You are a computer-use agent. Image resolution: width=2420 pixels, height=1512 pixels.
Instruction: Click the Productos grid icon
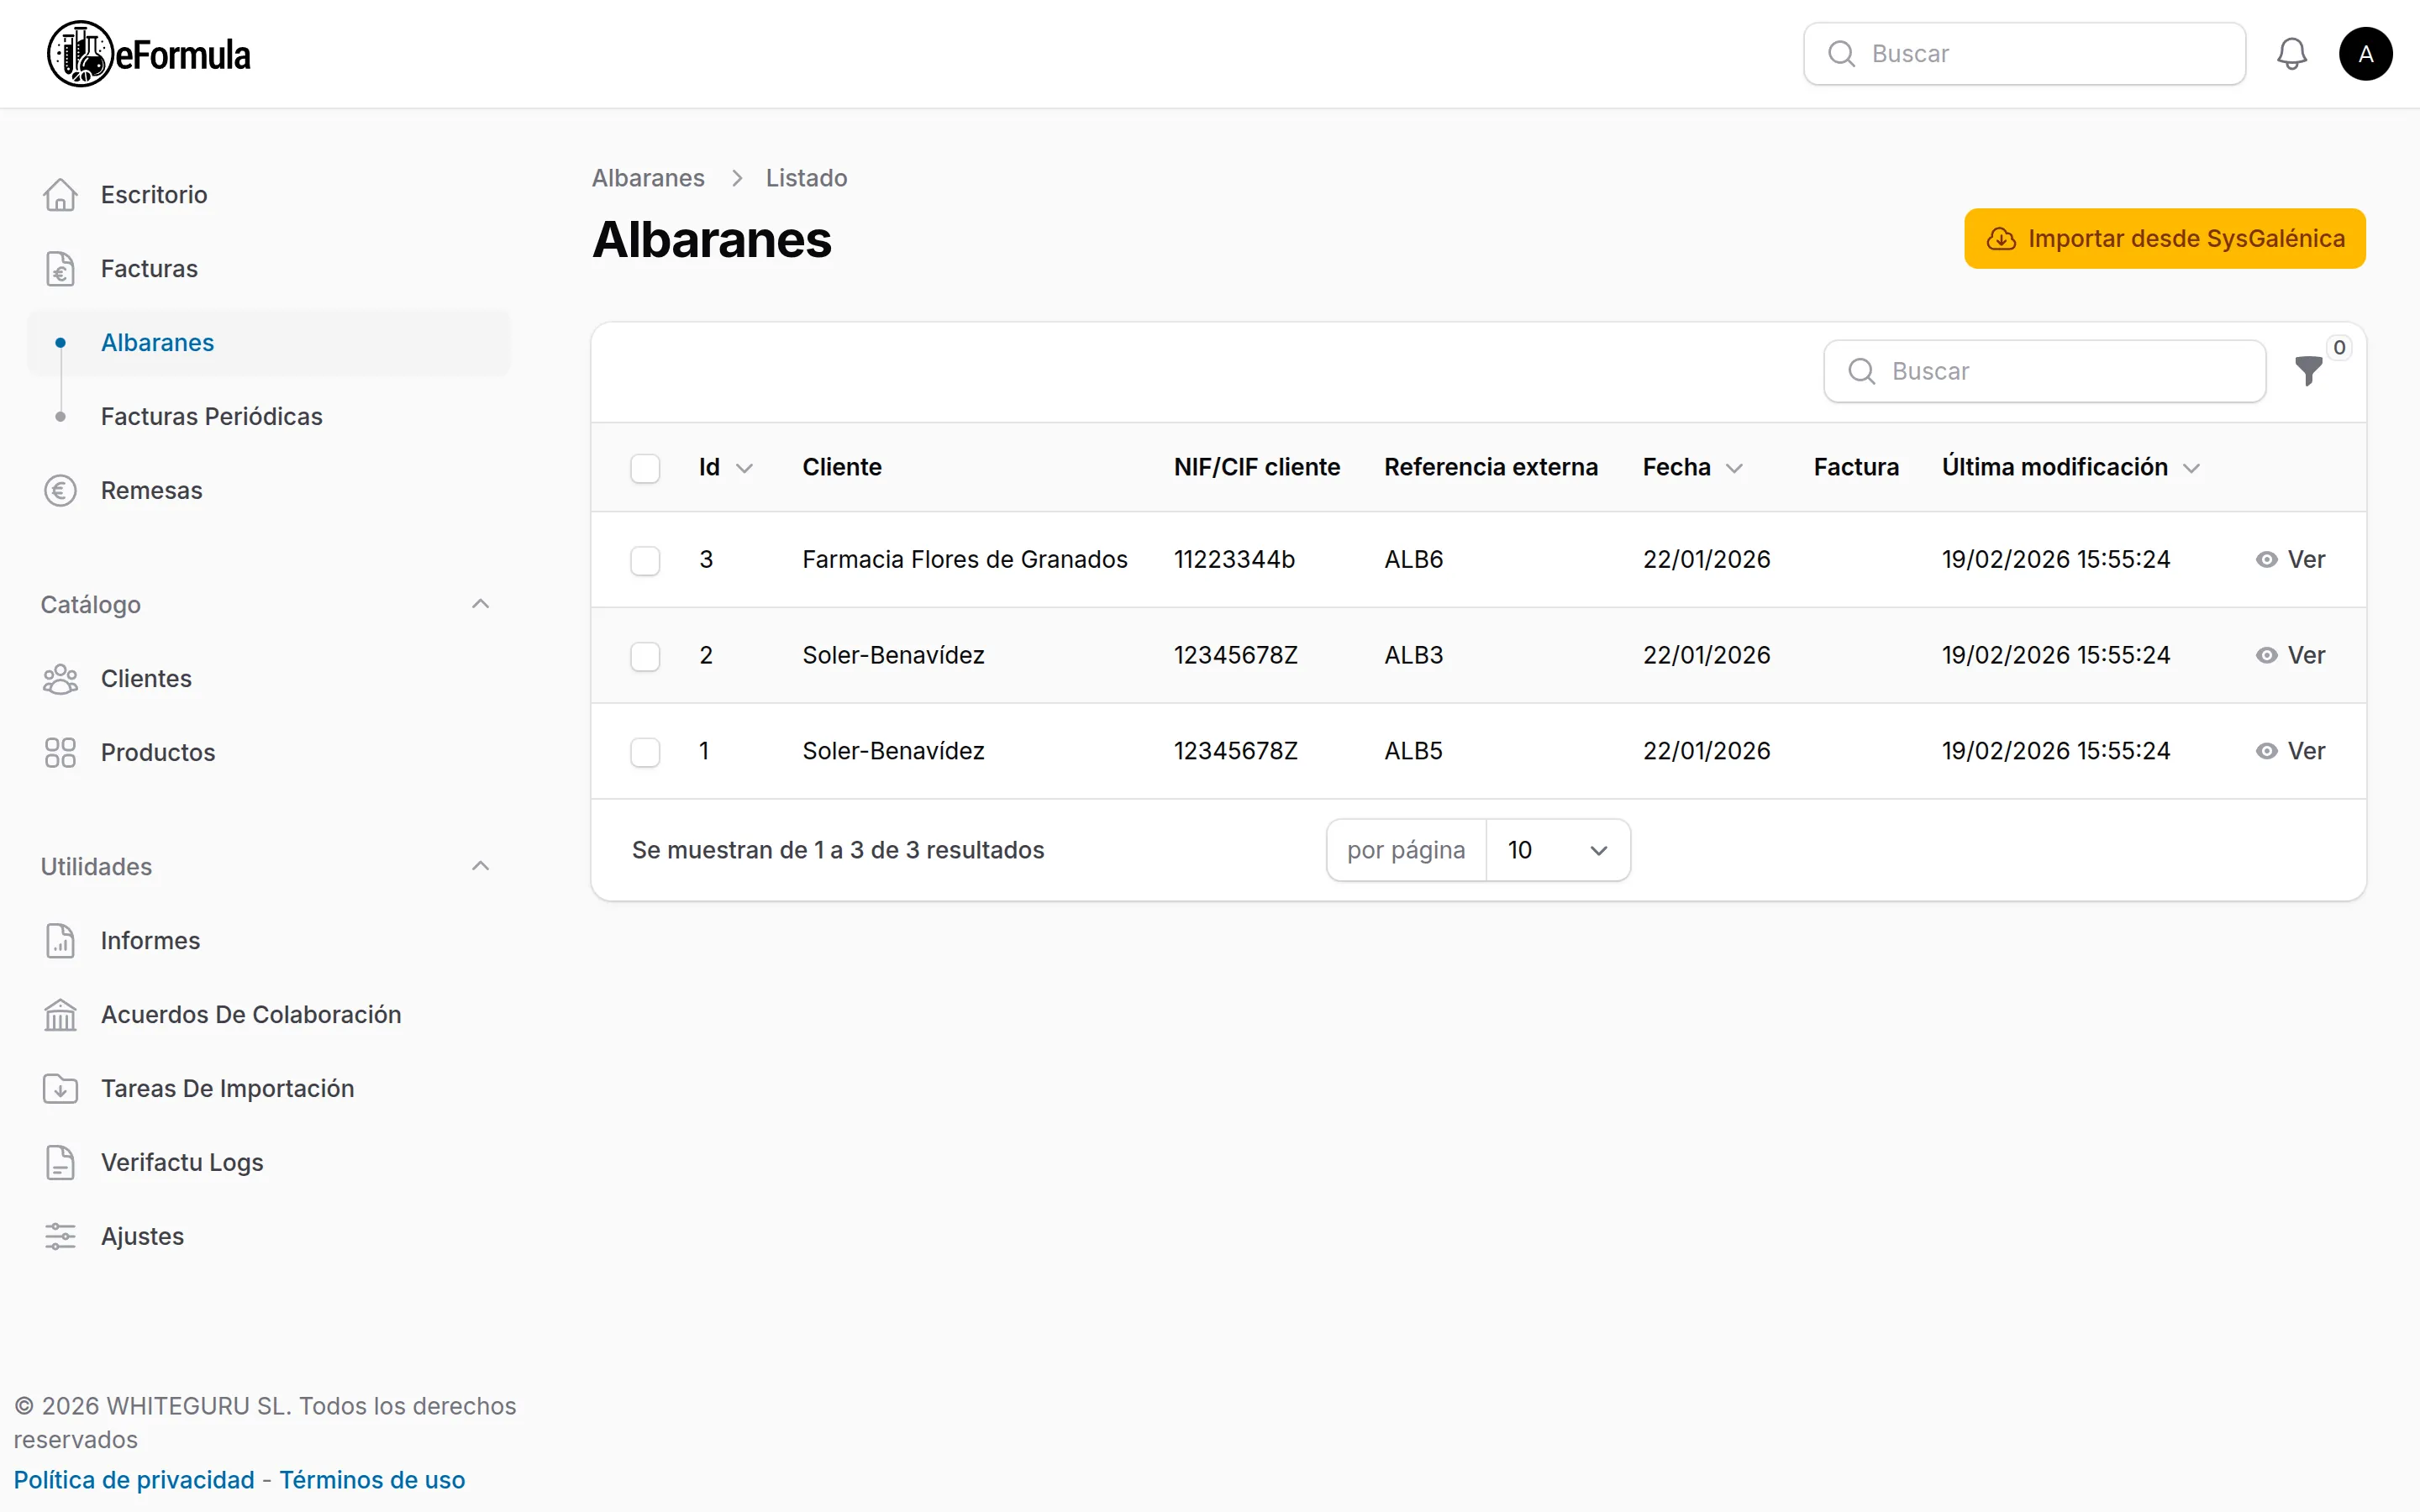(x=60, y=753)
